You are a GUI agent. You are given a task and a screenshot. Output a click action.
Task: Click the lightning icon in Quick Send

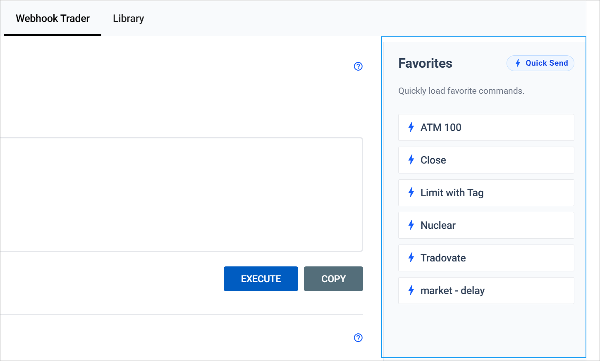[x=518, y=63]
